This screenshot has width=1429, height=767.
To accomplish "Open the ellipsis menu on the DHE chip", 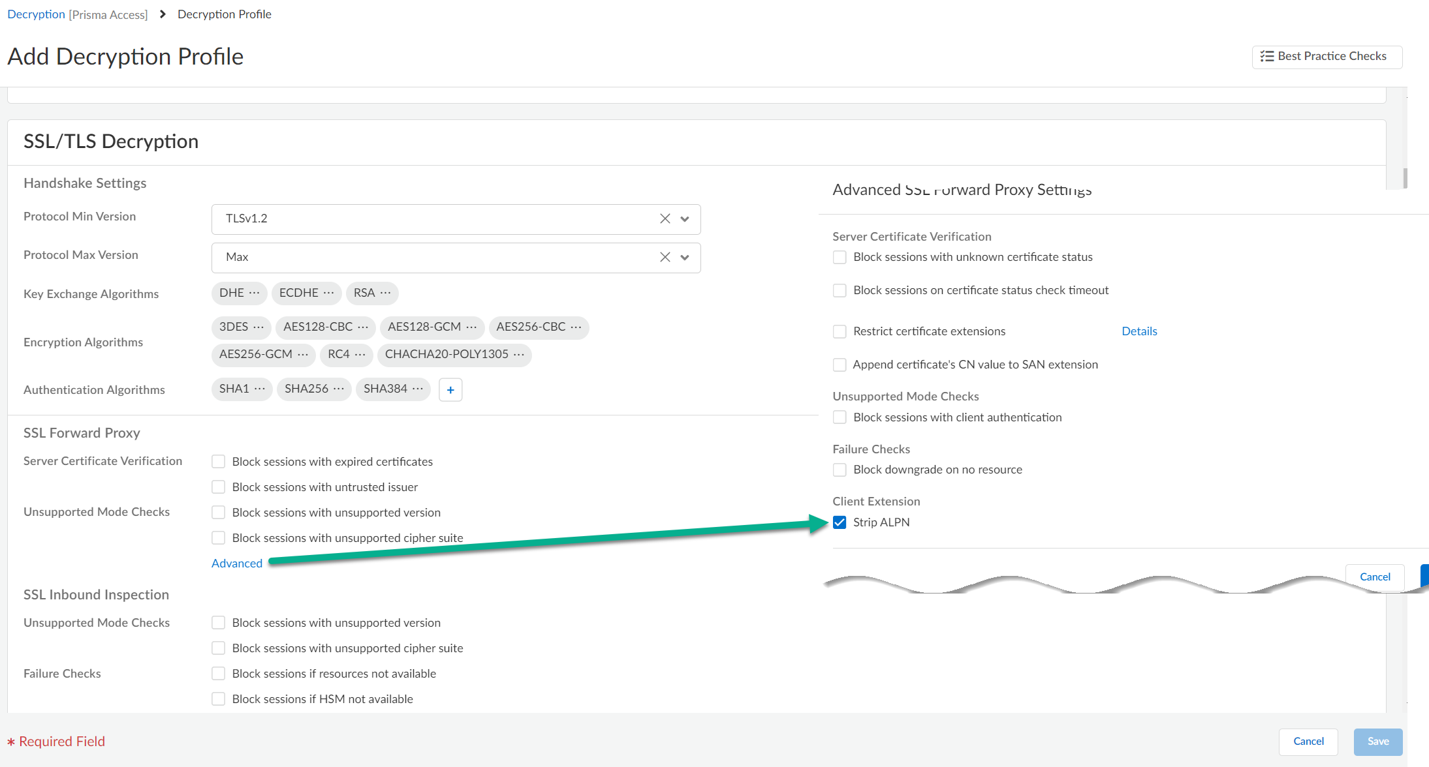I will click(255, 293).
